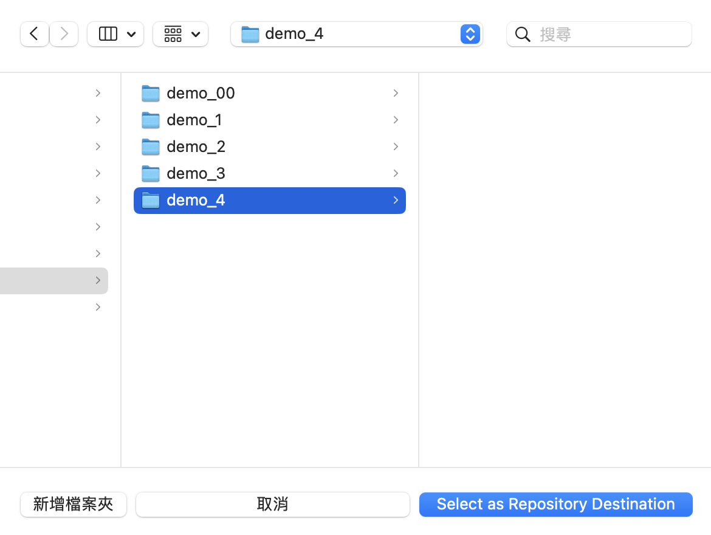Screen dimensions: 711x535
Task: Click the blue folder icon beside demo_00
Action: (x=150, y=92)
